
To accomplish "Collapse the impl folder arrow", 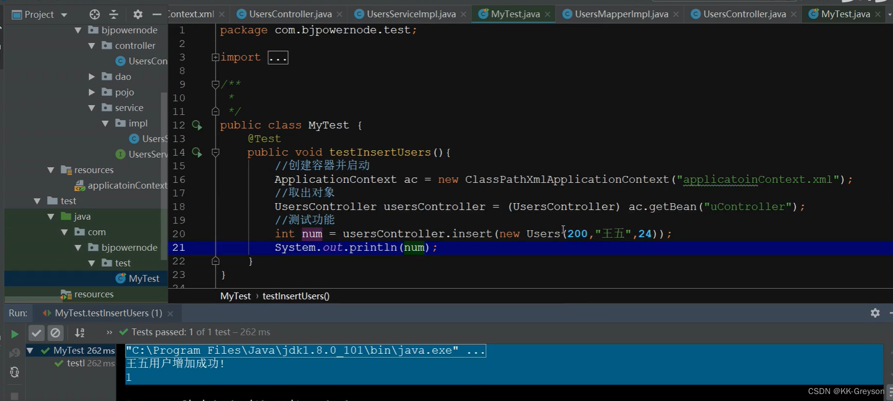I will [x=105, y=124].
